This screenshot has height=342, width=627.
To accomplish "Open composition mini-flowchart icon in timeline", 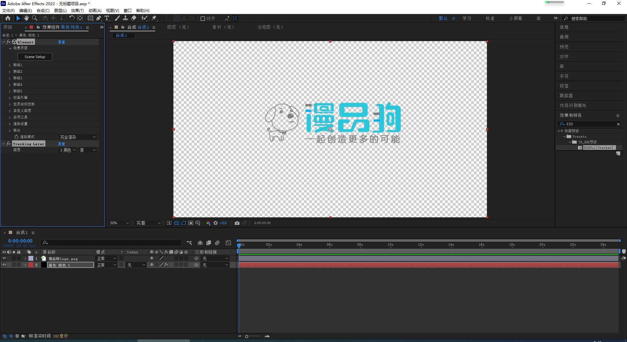I will tap(189, 243).
